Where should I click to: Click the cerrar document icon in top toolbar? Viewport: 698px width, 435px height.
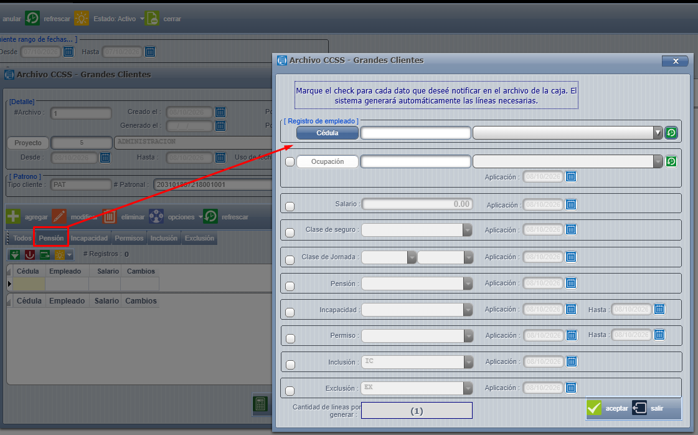click(153, 18)
